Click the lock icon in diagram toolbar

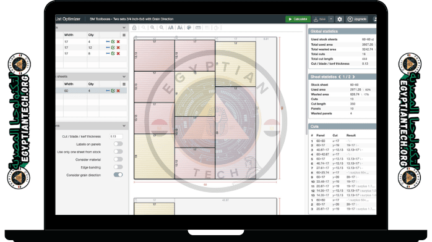pyautogui.click(x=134, y=28)
